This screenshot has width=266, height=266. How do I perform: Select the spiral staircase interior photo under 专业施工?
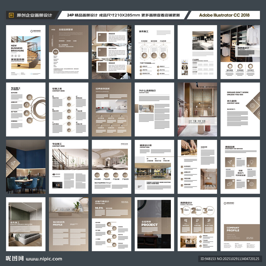click(x=70, y=159)
